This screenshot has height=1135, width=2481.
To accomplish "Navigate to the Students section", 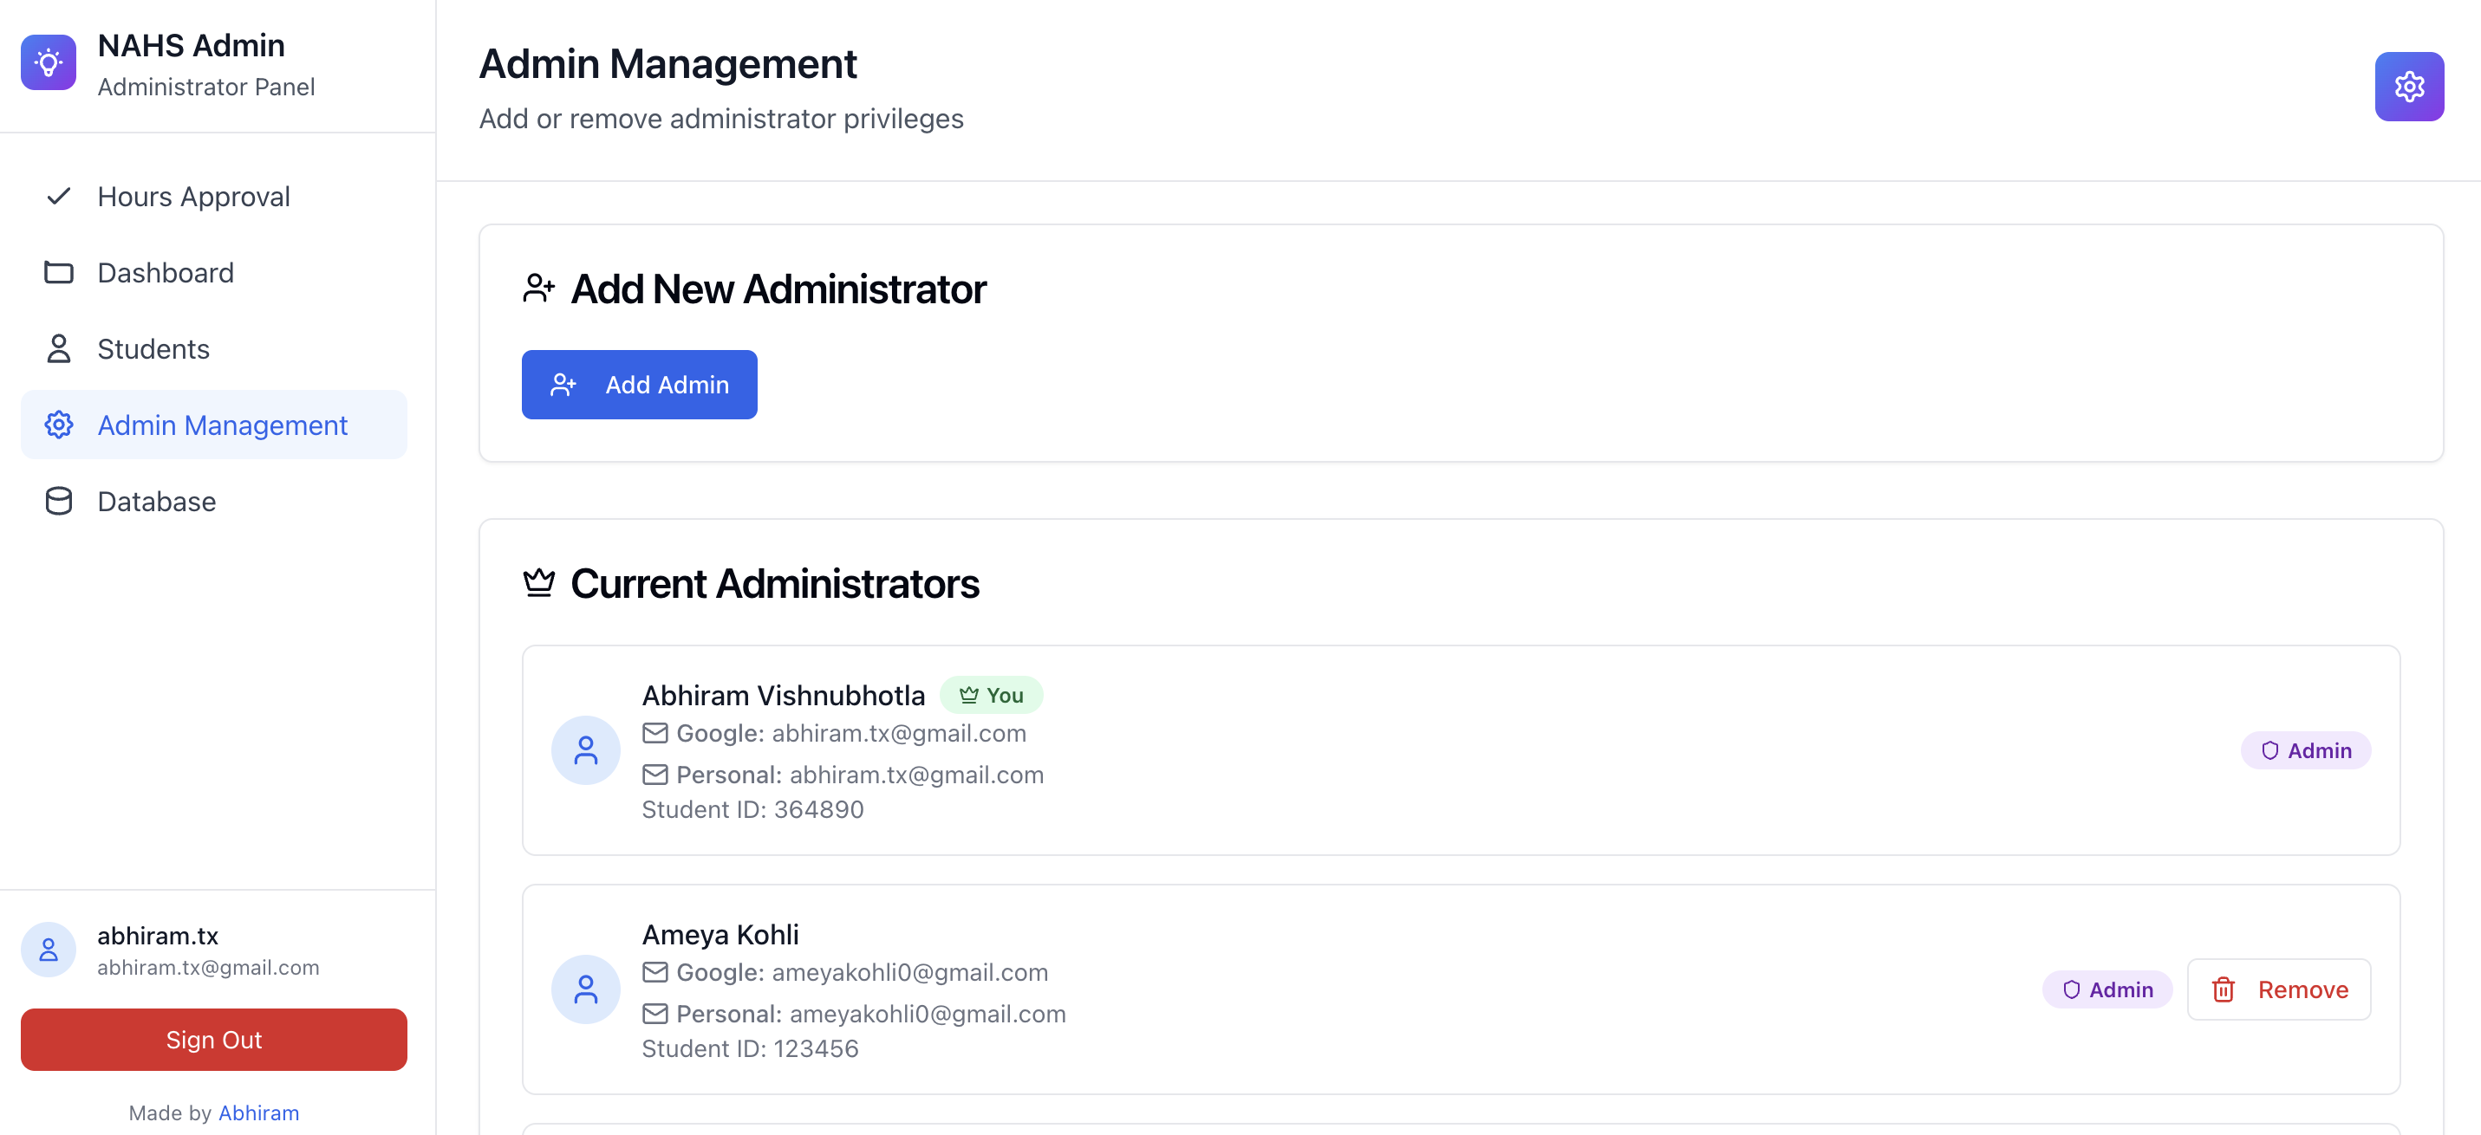I will point(153,348).
